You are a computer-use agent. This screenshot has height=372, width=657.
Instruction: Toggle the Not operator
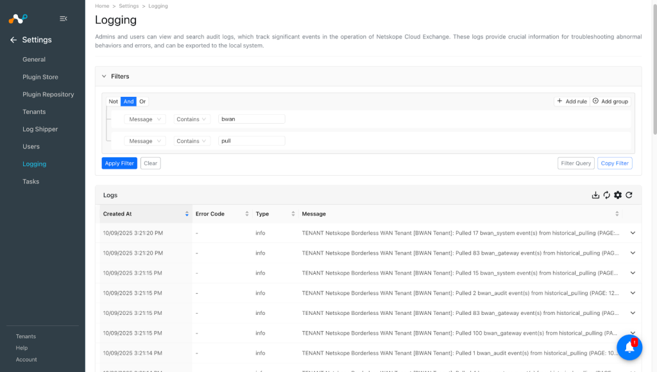113,101
